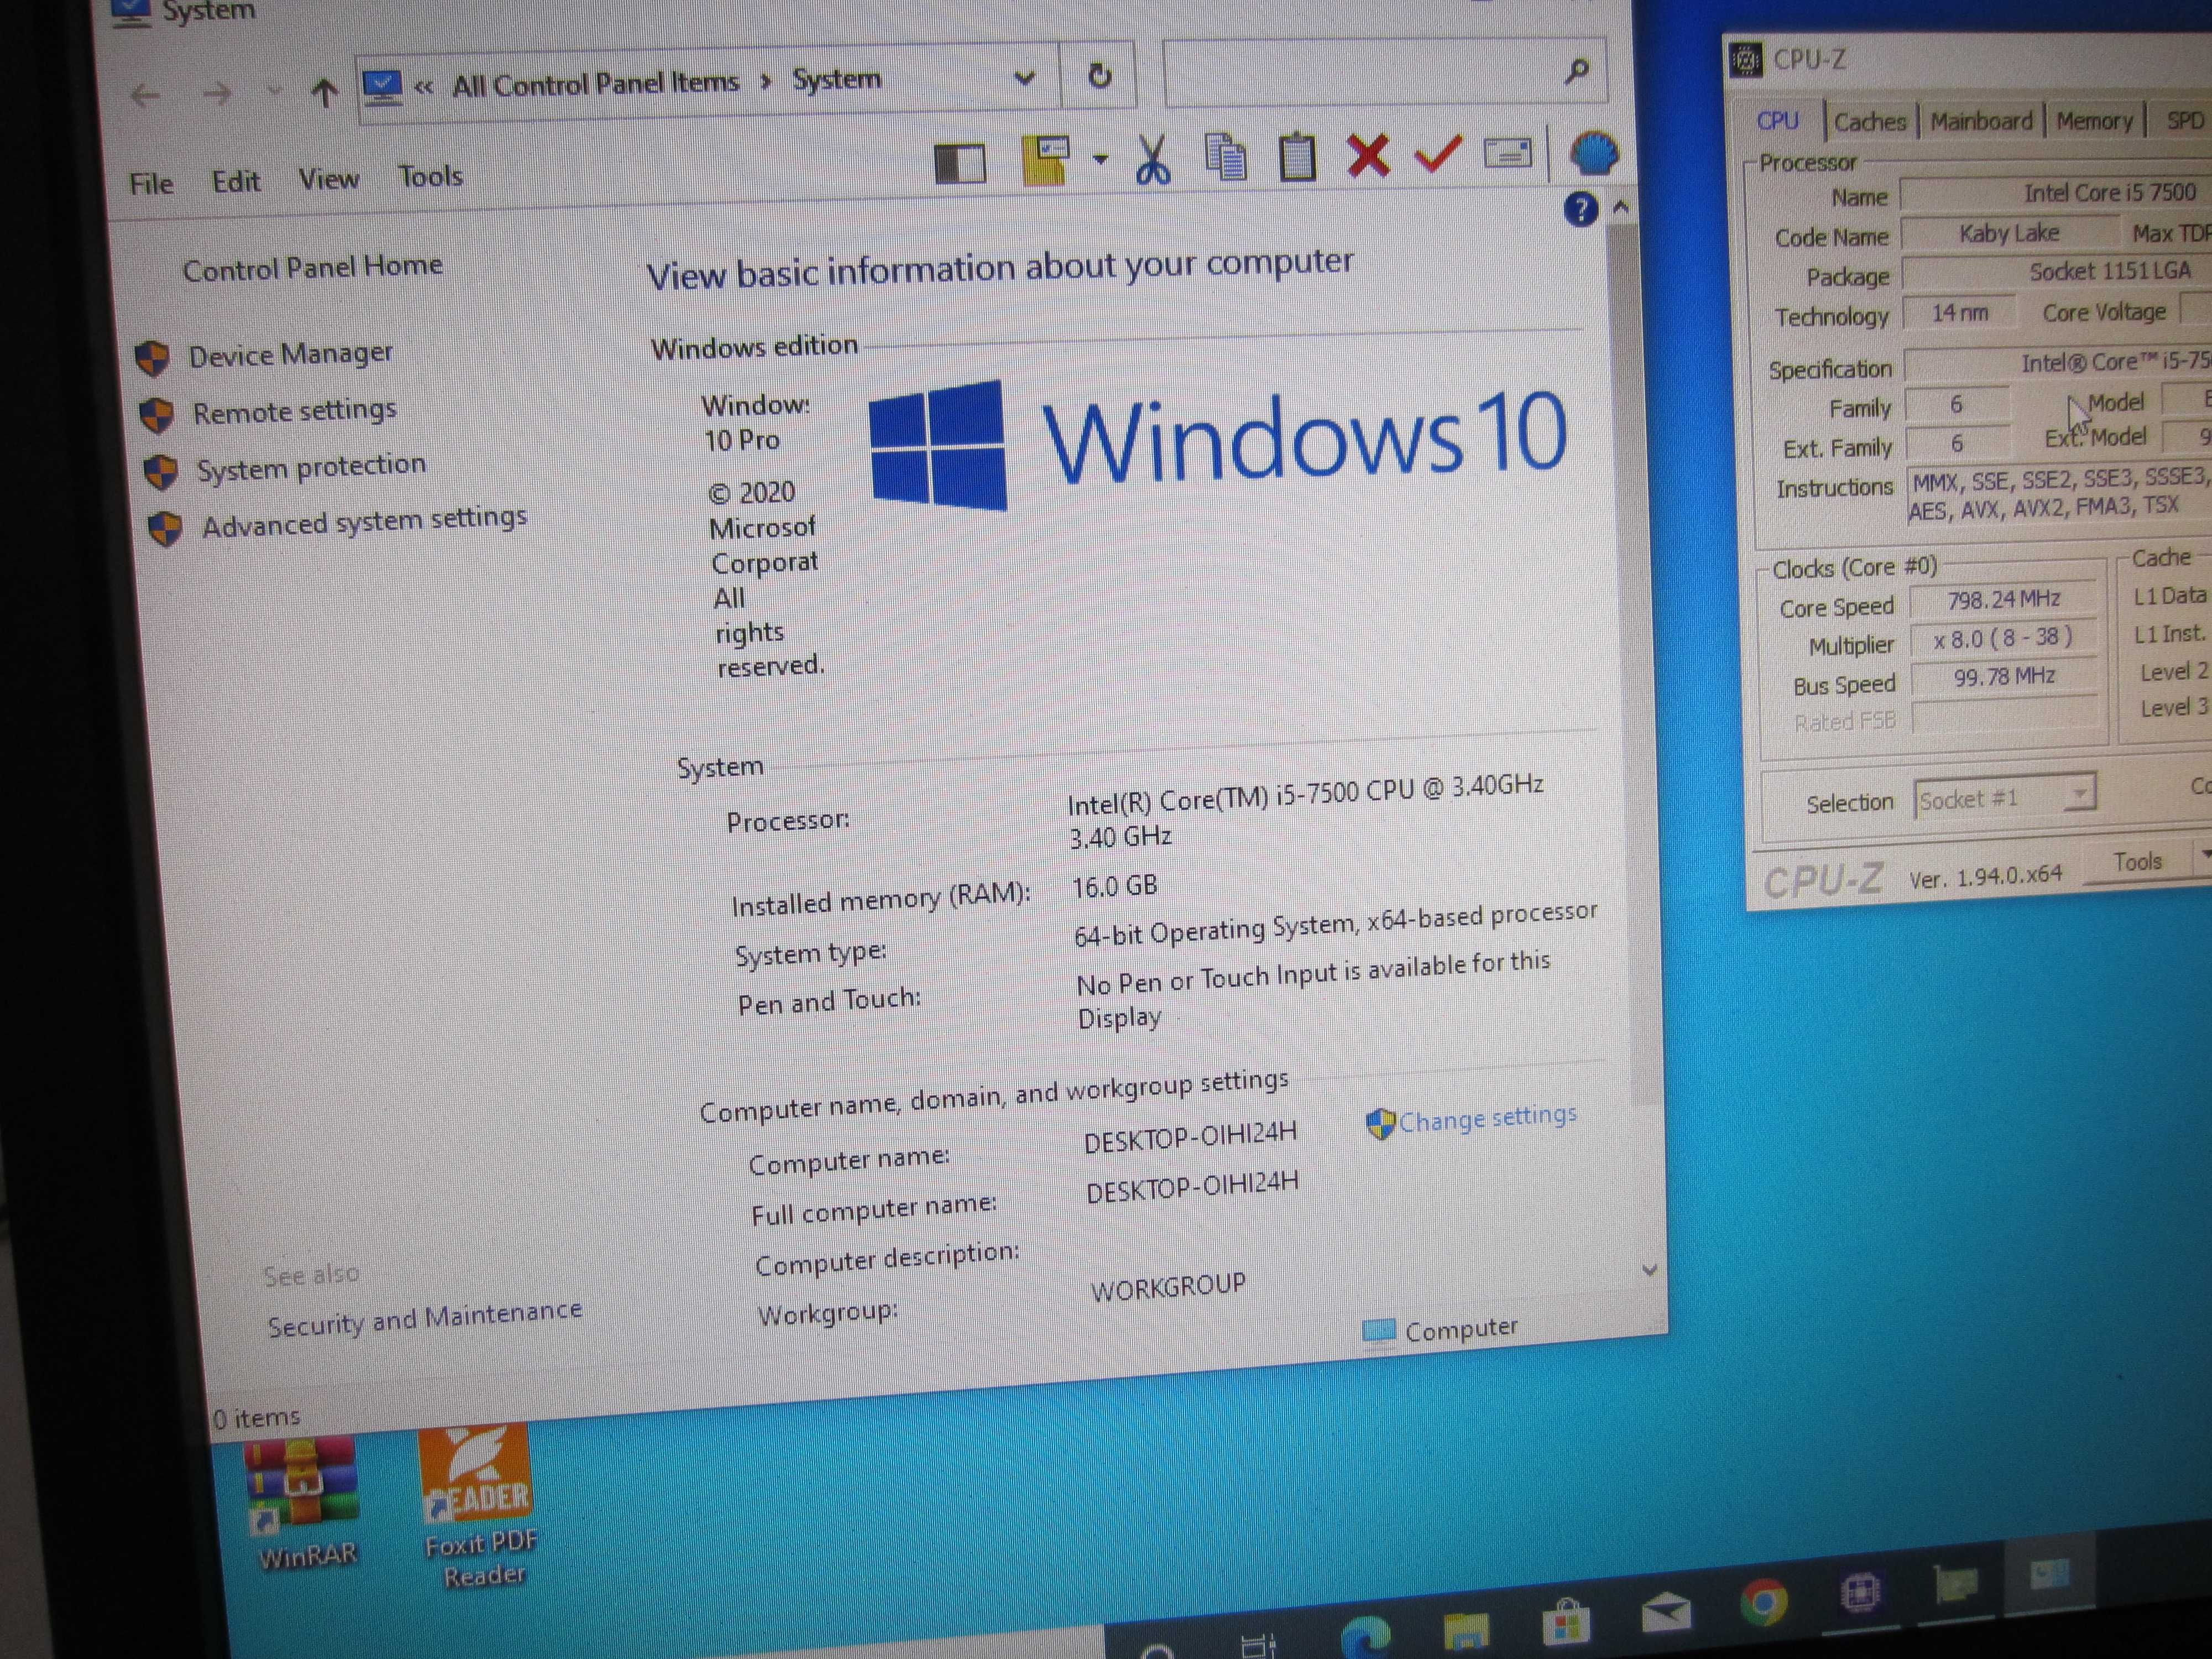The width and height of the screenshot is (2212, 1659).
Task: Open System protection
Action: click(311, 466)
